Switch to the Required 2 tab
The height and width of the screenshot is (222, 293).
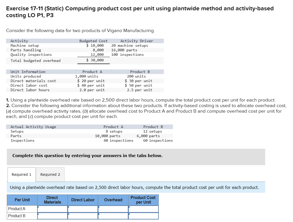click(50, 175)
